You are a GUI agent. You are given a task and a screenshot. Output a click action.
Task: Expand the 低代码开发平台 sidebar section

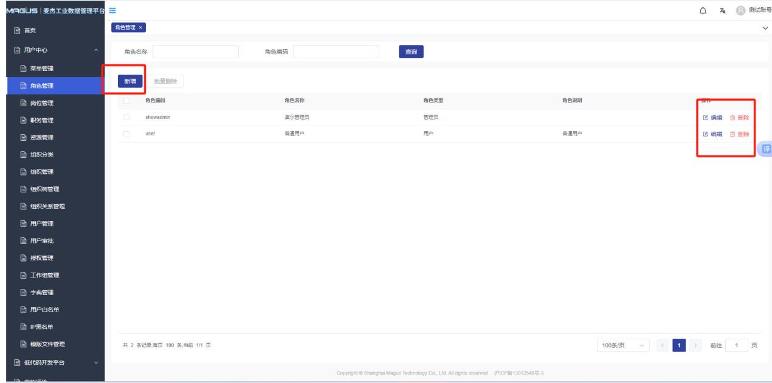tap(96, 363)
